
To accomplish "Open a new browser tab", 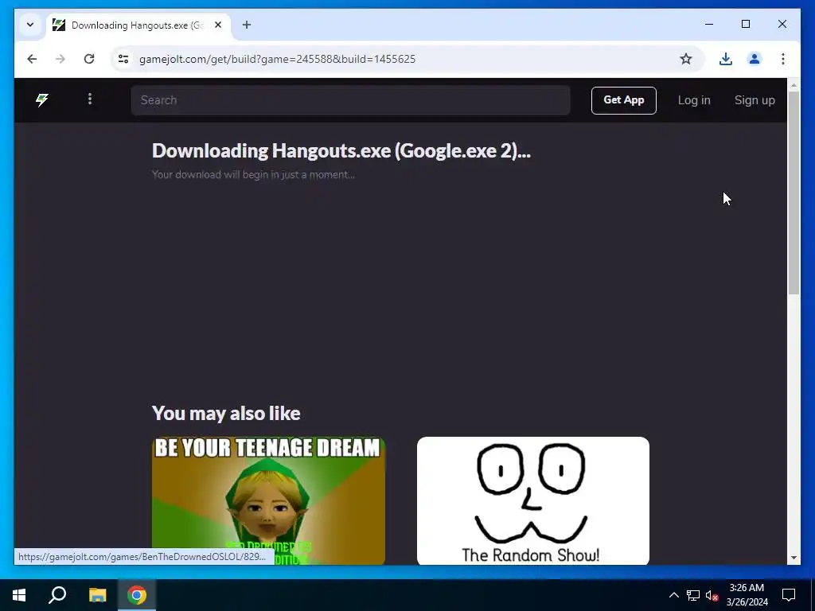I will (247, 25).
